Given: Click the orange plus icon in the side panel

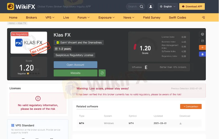Looking at the screenshot, I should coord(202,47).
